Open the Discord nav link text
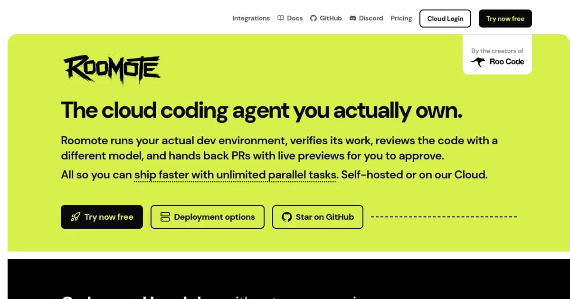The image size is (570, 299). tap(371, 18)
